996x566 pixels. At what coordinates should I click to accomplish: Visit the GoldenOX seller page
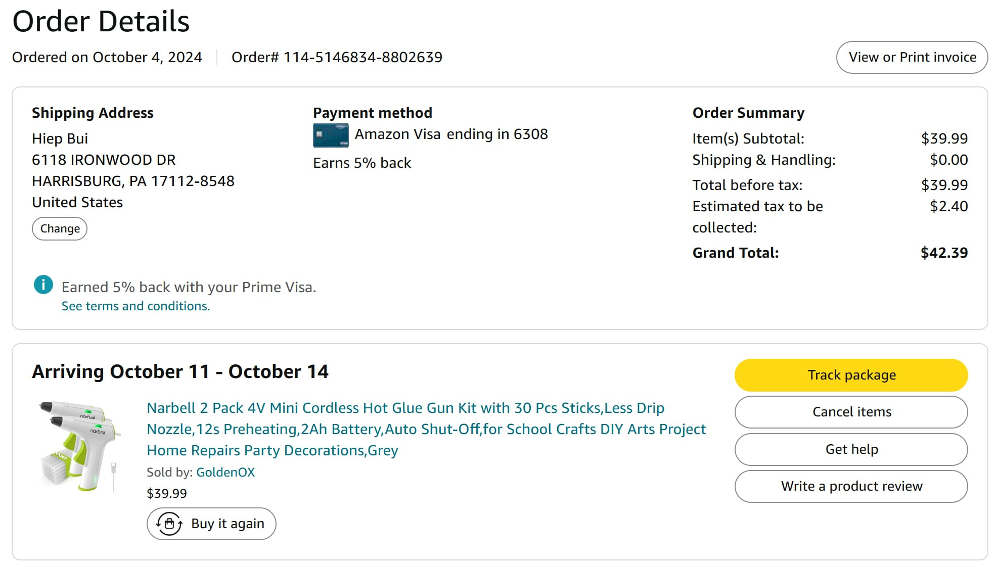click(225, 473)
